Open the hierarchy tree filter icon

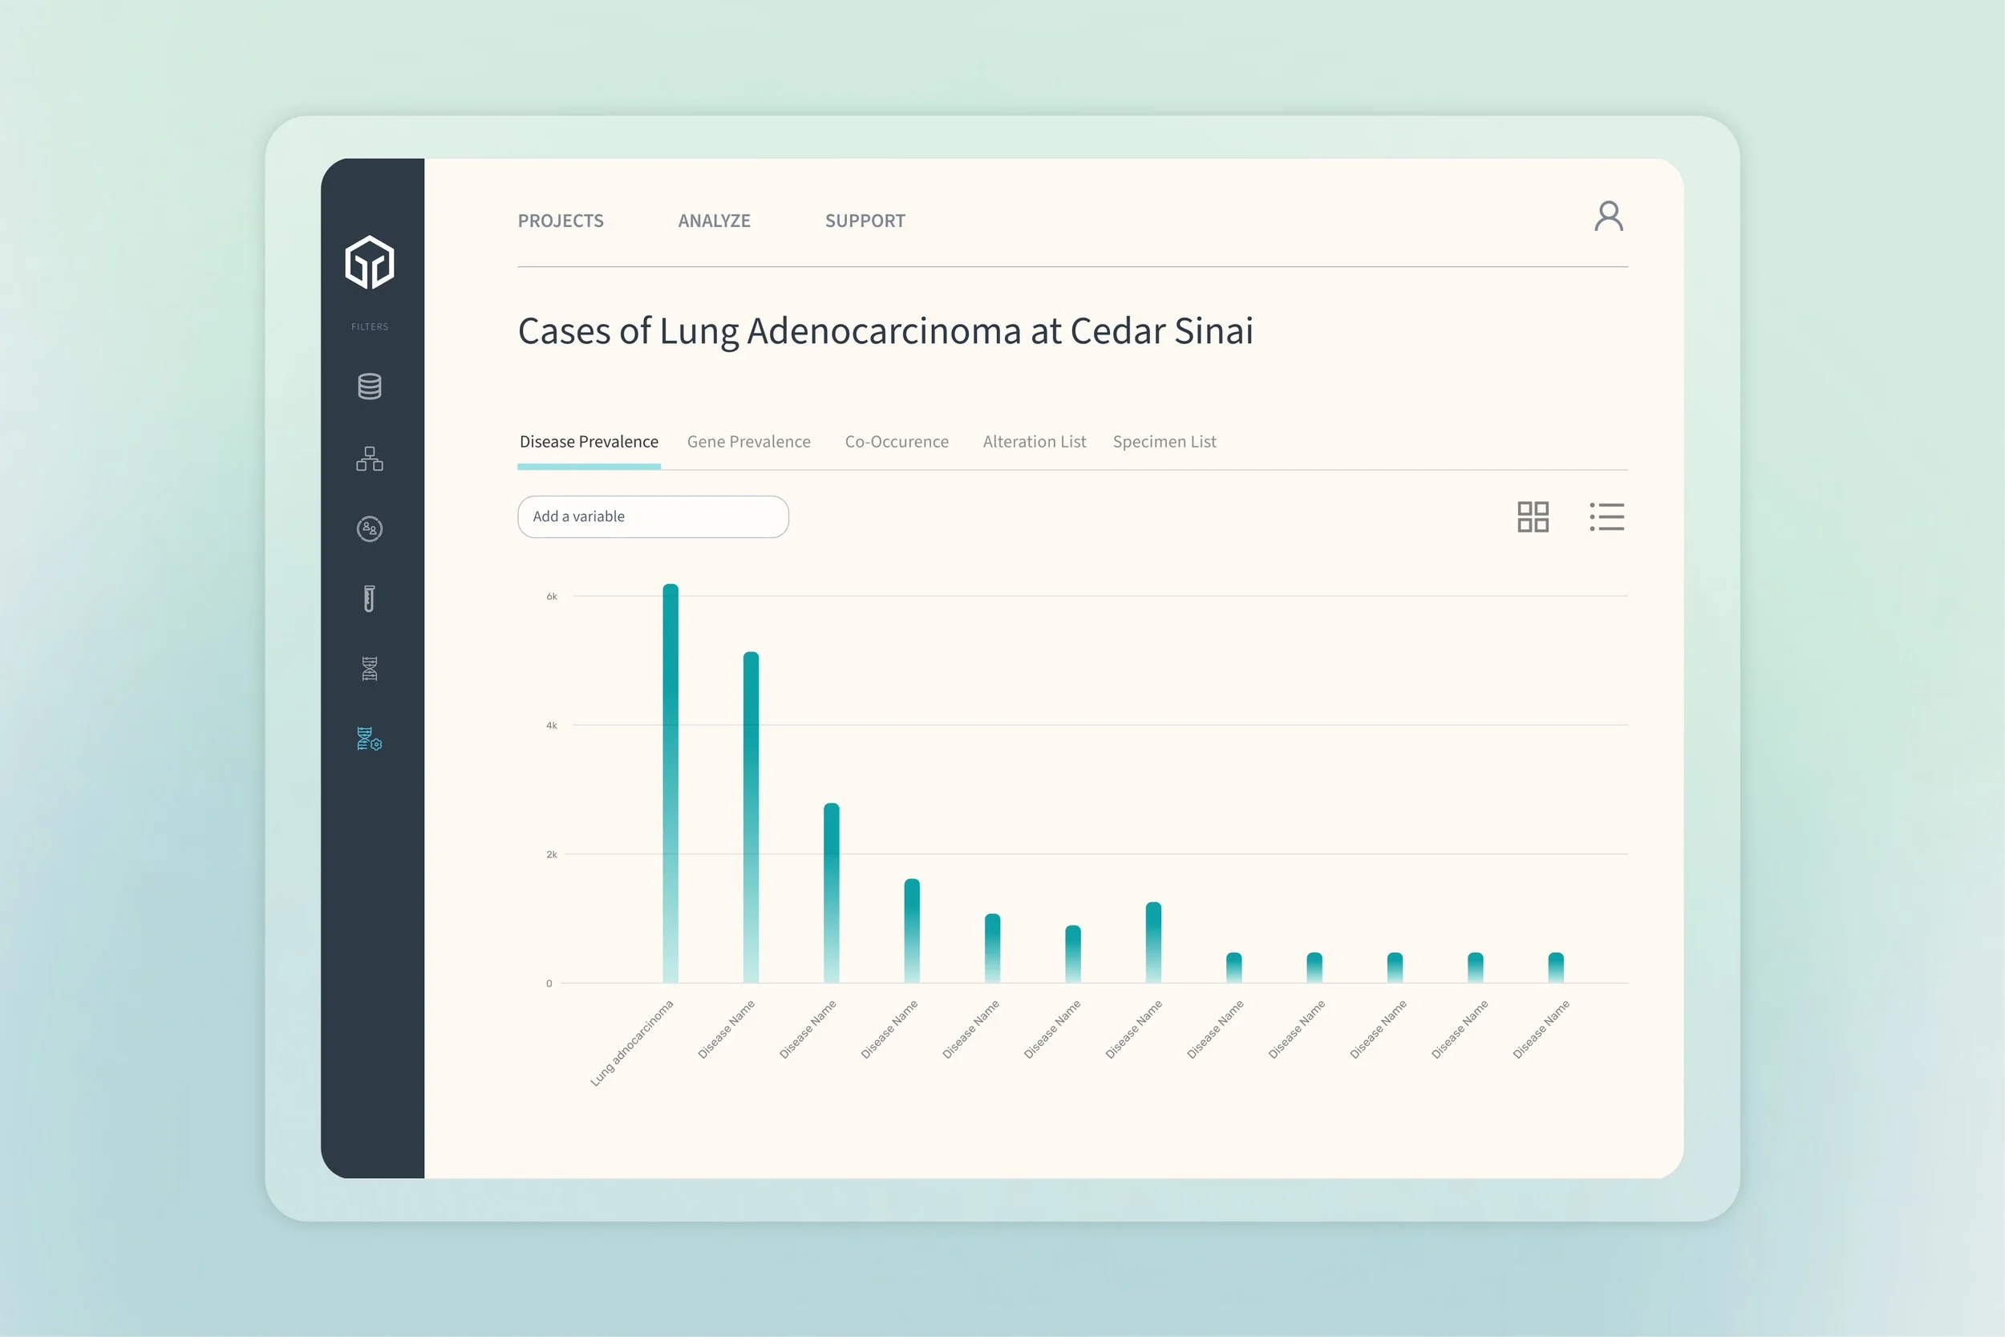click(x=369, y=459)
